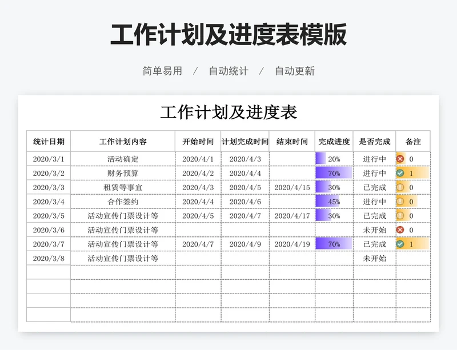457x350 pixels.
Task: Select the 20% progress bar for 活动确定
Action: click(x=321, y=159)
